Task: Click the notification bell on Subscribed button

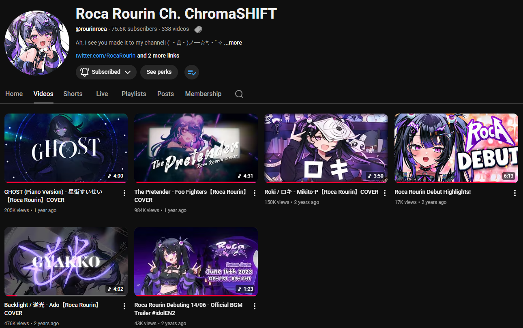Action: 85,72
